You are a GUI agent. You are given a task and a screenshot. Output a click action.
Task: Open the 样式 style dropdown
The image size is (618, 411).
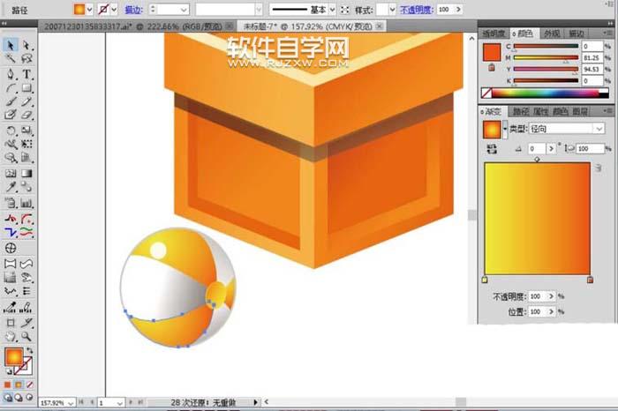tap(392, 10)
